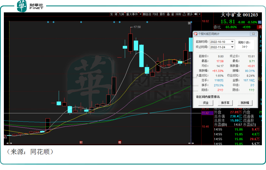The width and height of the screenshot is (266, 170).
Task: Click the left range handle at chart bottom
Action: [x=9, y=143]
